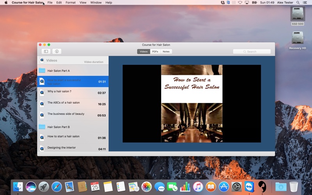Open the Window menu
Screen dimensions: 312x195
tap(96, 3)
